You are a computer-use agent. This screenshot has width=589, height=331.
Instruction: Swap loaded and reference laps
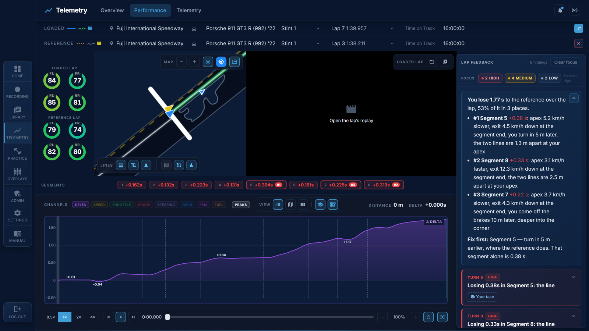pos(579,28)
